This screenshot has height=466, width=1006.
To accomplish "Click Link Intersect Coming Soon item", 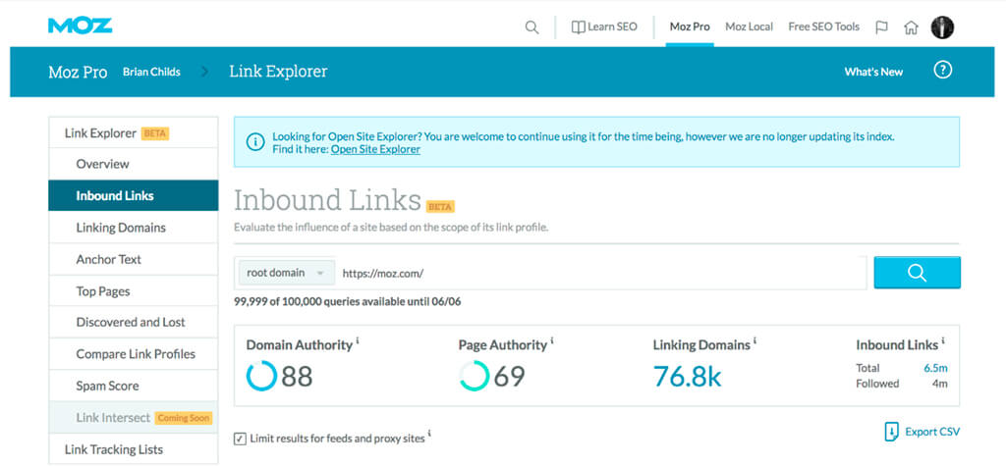I will pyautogui.click(x=134, y=418).
